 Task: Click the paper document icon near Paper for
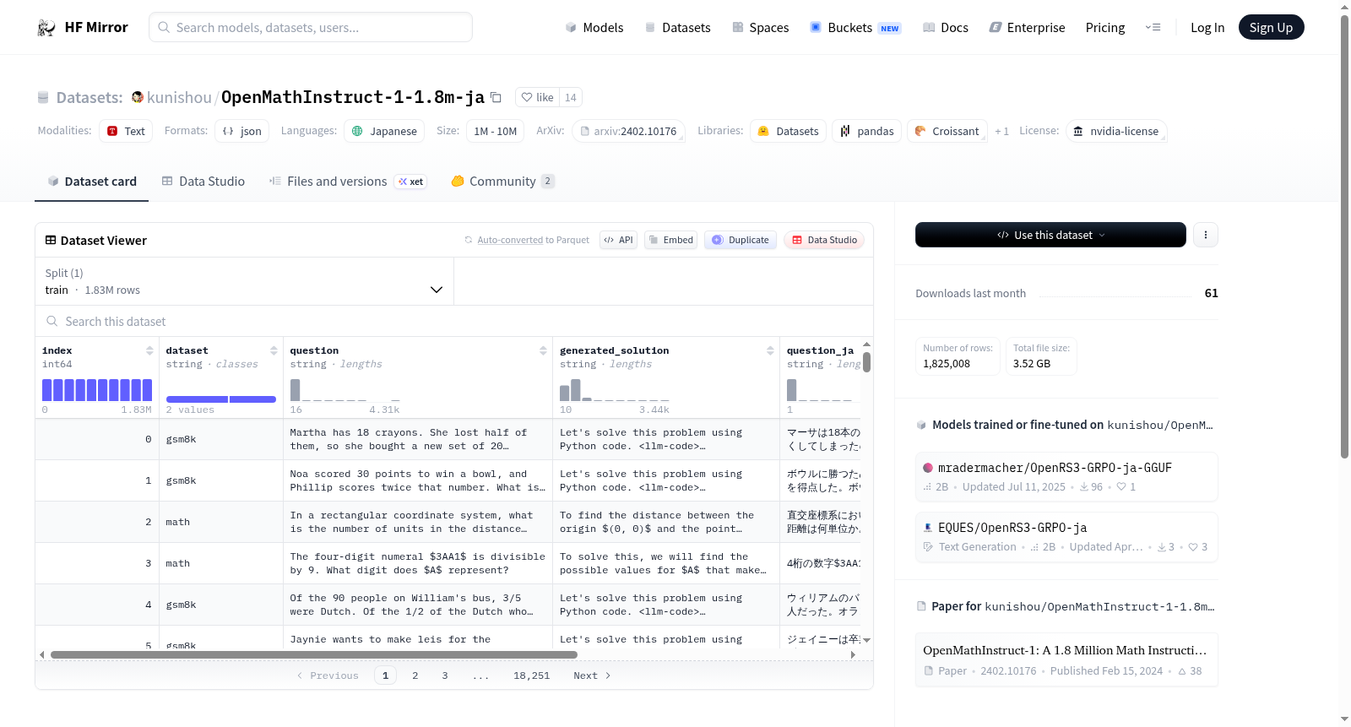(x=922, y=606)
